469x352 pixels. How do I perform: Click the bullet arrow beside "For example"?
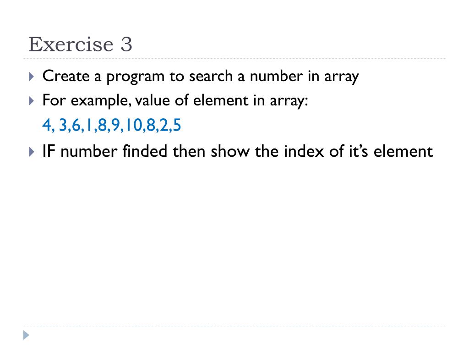pos(32,100)
